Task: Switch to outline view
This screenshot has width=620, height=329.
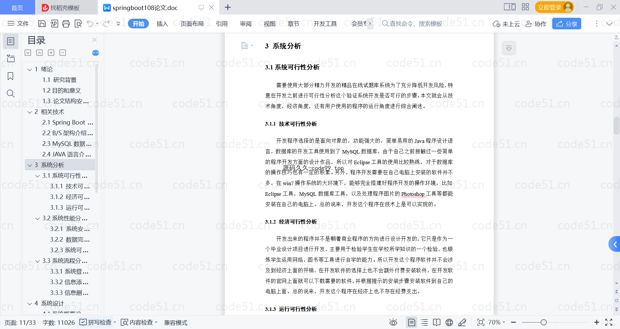Action: click(424, 322)
